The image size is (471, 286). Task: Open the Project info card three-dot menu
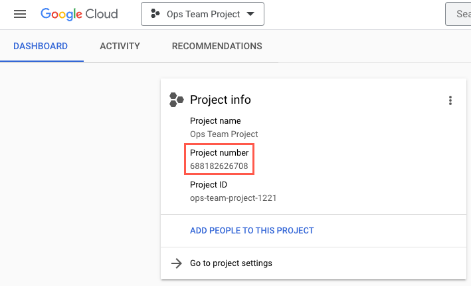coord(450,100)
